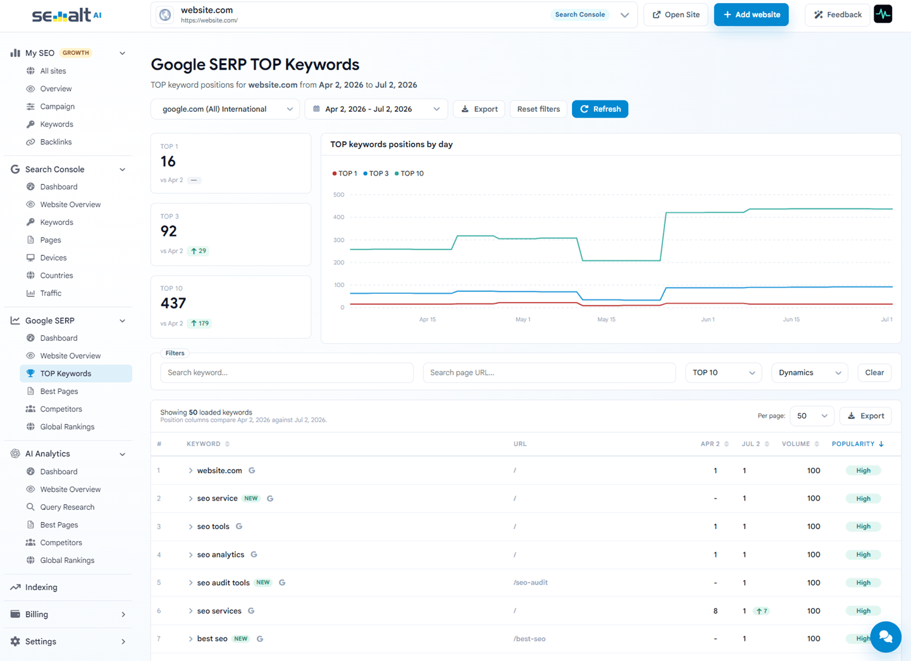Click the TOP 1 card value 16
This screenshot has width=911, height=661.
[x=168, y=161]
